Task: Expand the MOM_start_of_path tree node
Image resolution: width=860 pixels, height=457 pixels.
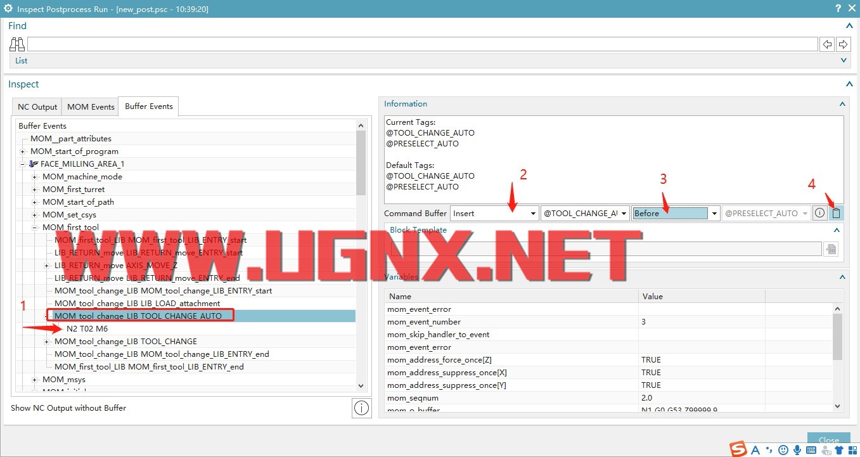Action: 35,202
